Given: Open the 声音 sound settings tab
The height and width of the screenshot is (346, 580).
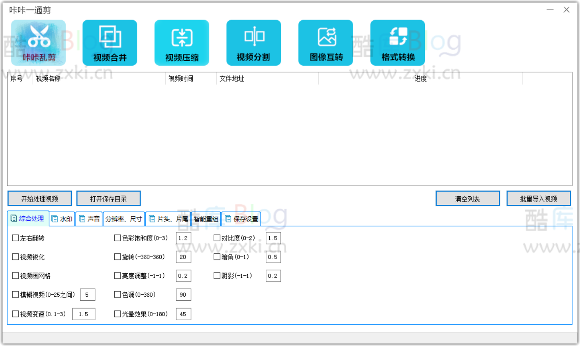Looking at the screenshot, I should point(89,218).
